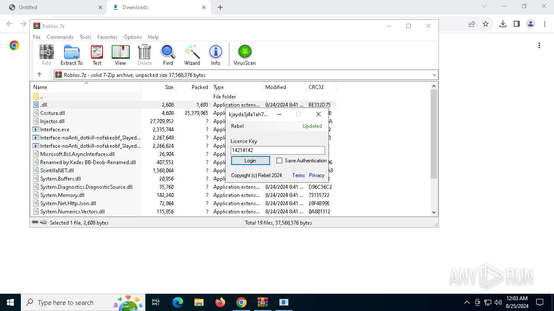The width and height of the screenshot is (554, 311).
Task: Open a new browser tab
Action: coord(220,7)
